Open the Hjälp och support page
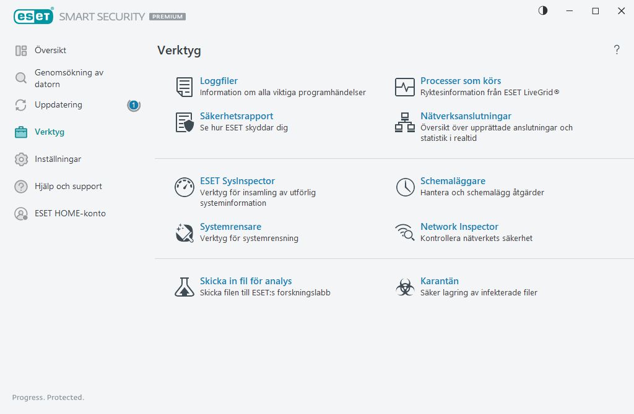Image resolution: width=634 pixels, height=414 pixels. click(68, 186)
